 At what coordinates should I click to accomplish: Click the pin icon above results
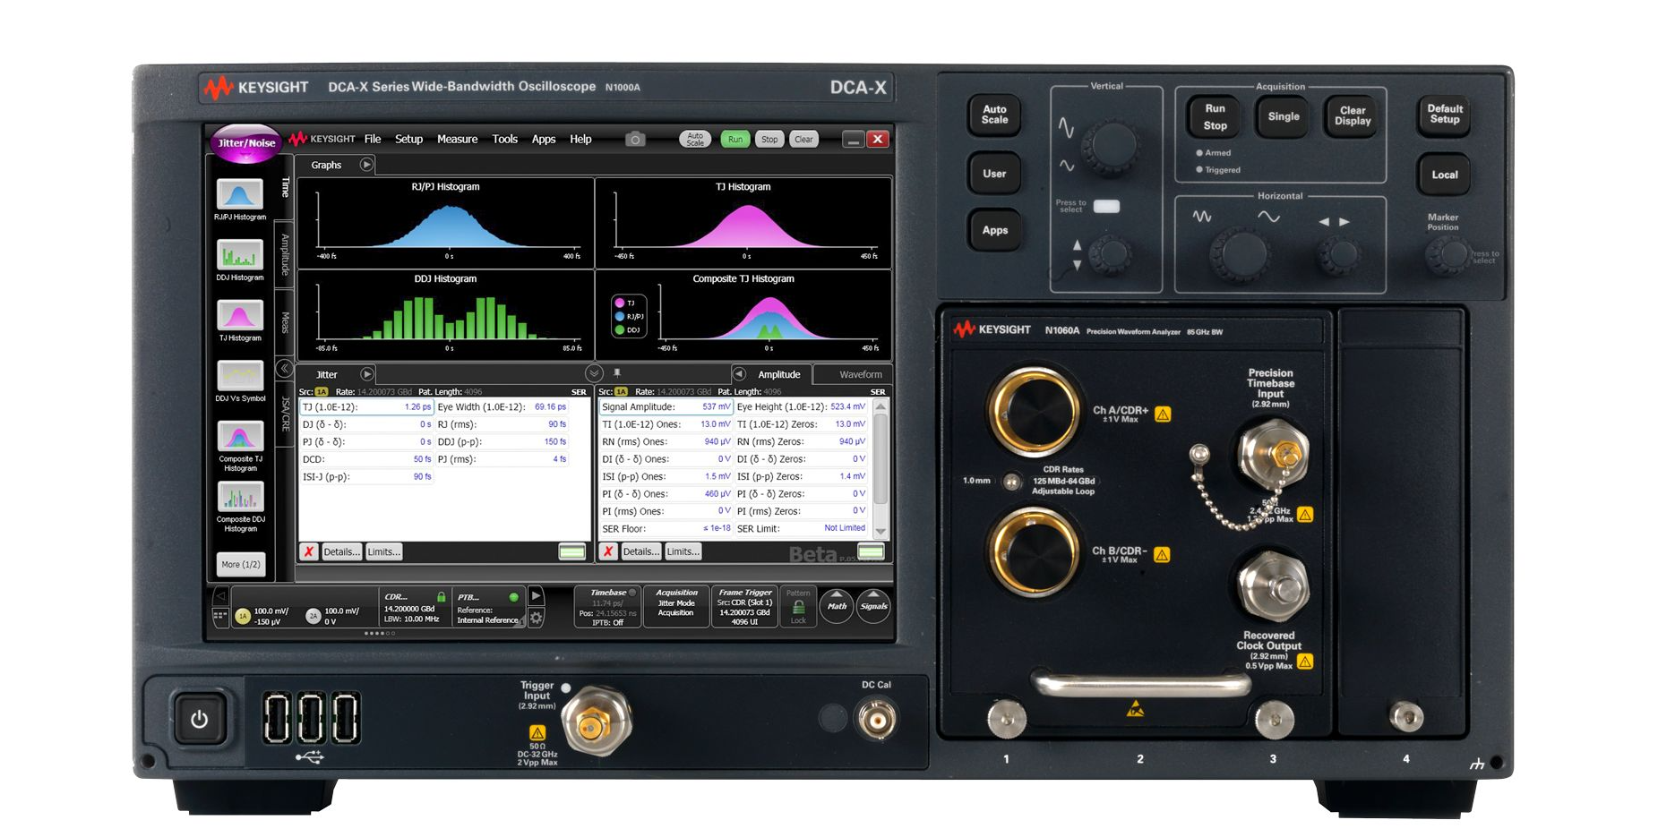616,373
